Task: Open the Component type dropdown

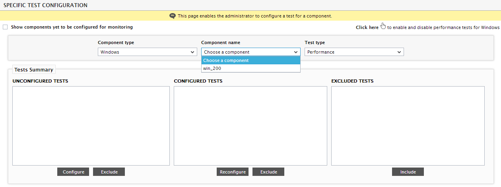Action: point(148,52)
